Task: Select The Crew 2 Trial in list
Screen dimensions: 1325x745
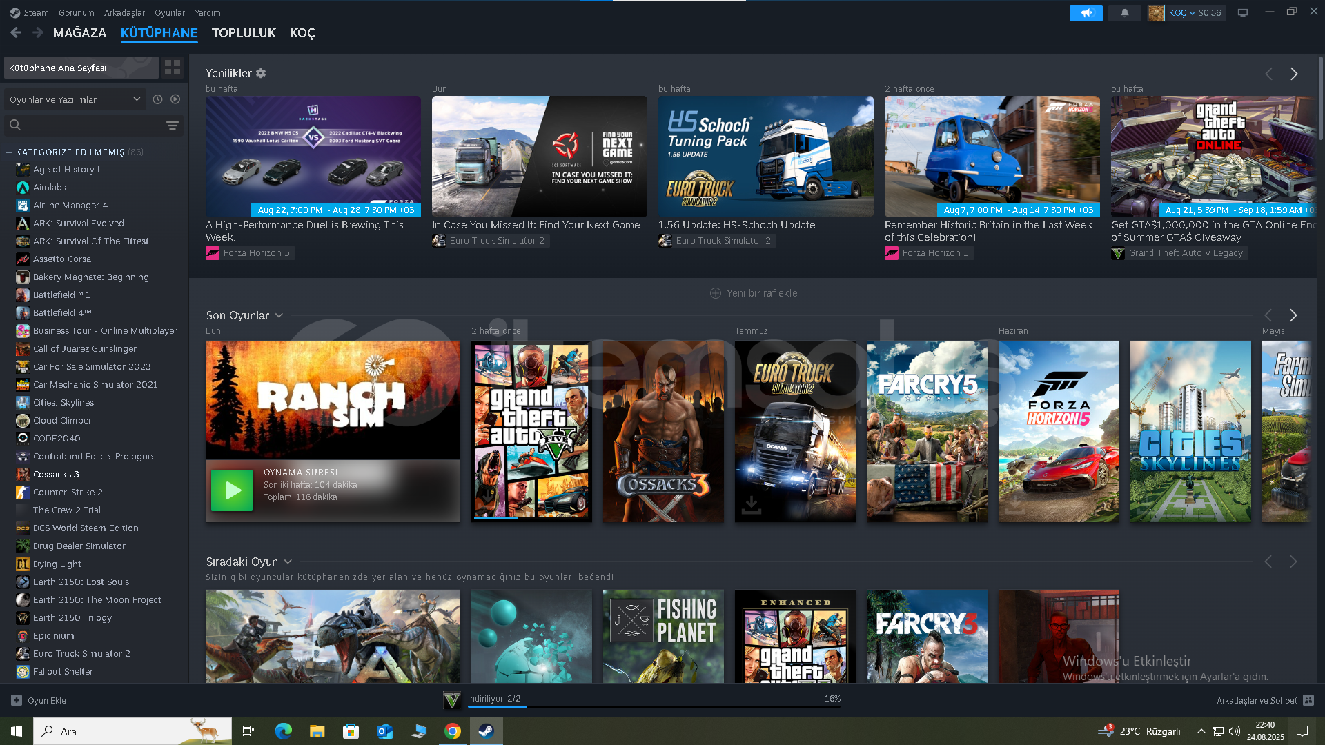Action: [x=67, y=510]
